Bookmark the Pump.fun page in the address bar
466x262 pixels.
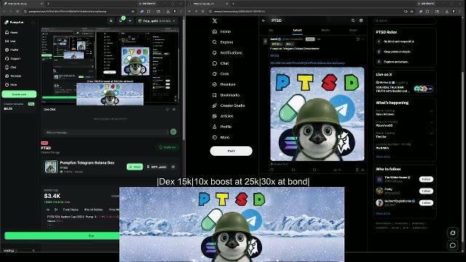pos(133,12)
